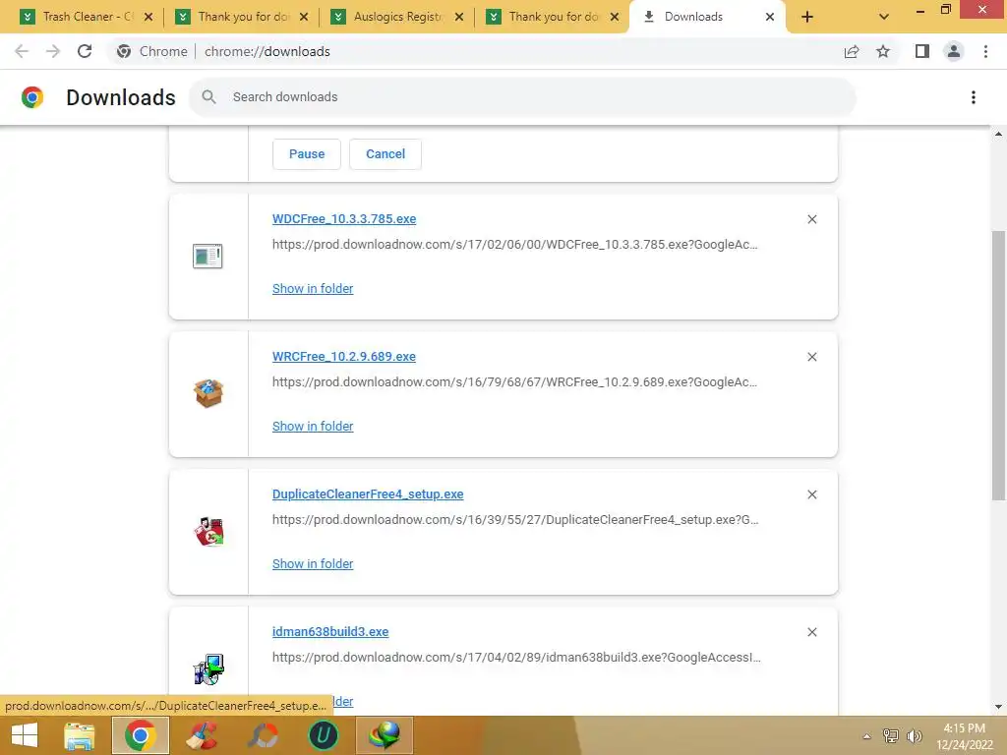
Task: Click the Chrome site info chip
Action: (152, 51)
